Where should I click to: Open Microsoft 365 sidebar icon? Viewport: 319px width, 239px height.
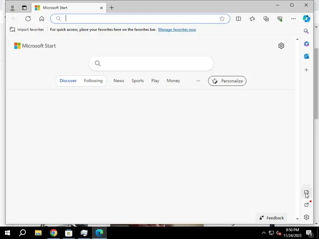[307, 44]
